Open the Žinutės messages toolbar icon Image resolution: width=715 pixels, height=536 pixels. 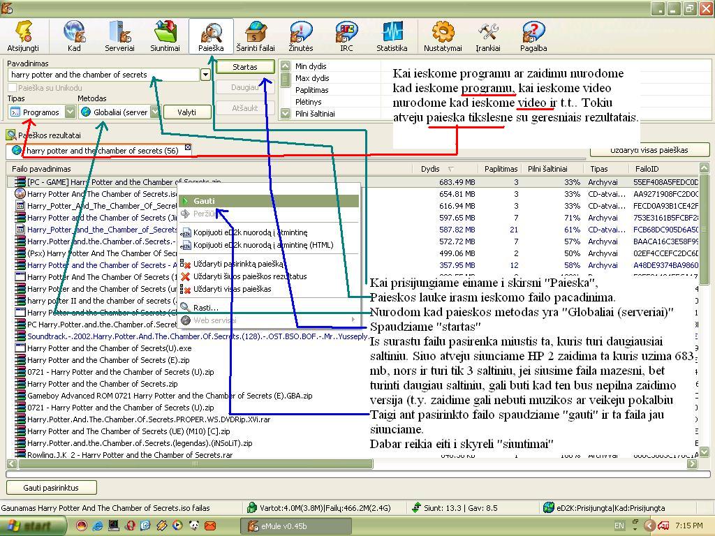(300, 36)
